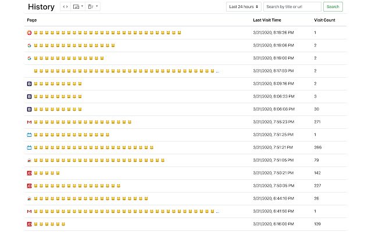Sort by Last Visit Time column header
The height and width of the screenshot is (232, 372).
(x=267, y=20)
